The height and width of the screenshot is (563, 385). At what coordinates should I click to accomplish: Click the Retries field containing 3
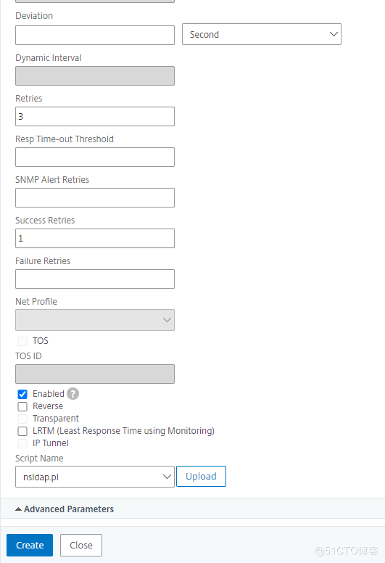point(95,116)
